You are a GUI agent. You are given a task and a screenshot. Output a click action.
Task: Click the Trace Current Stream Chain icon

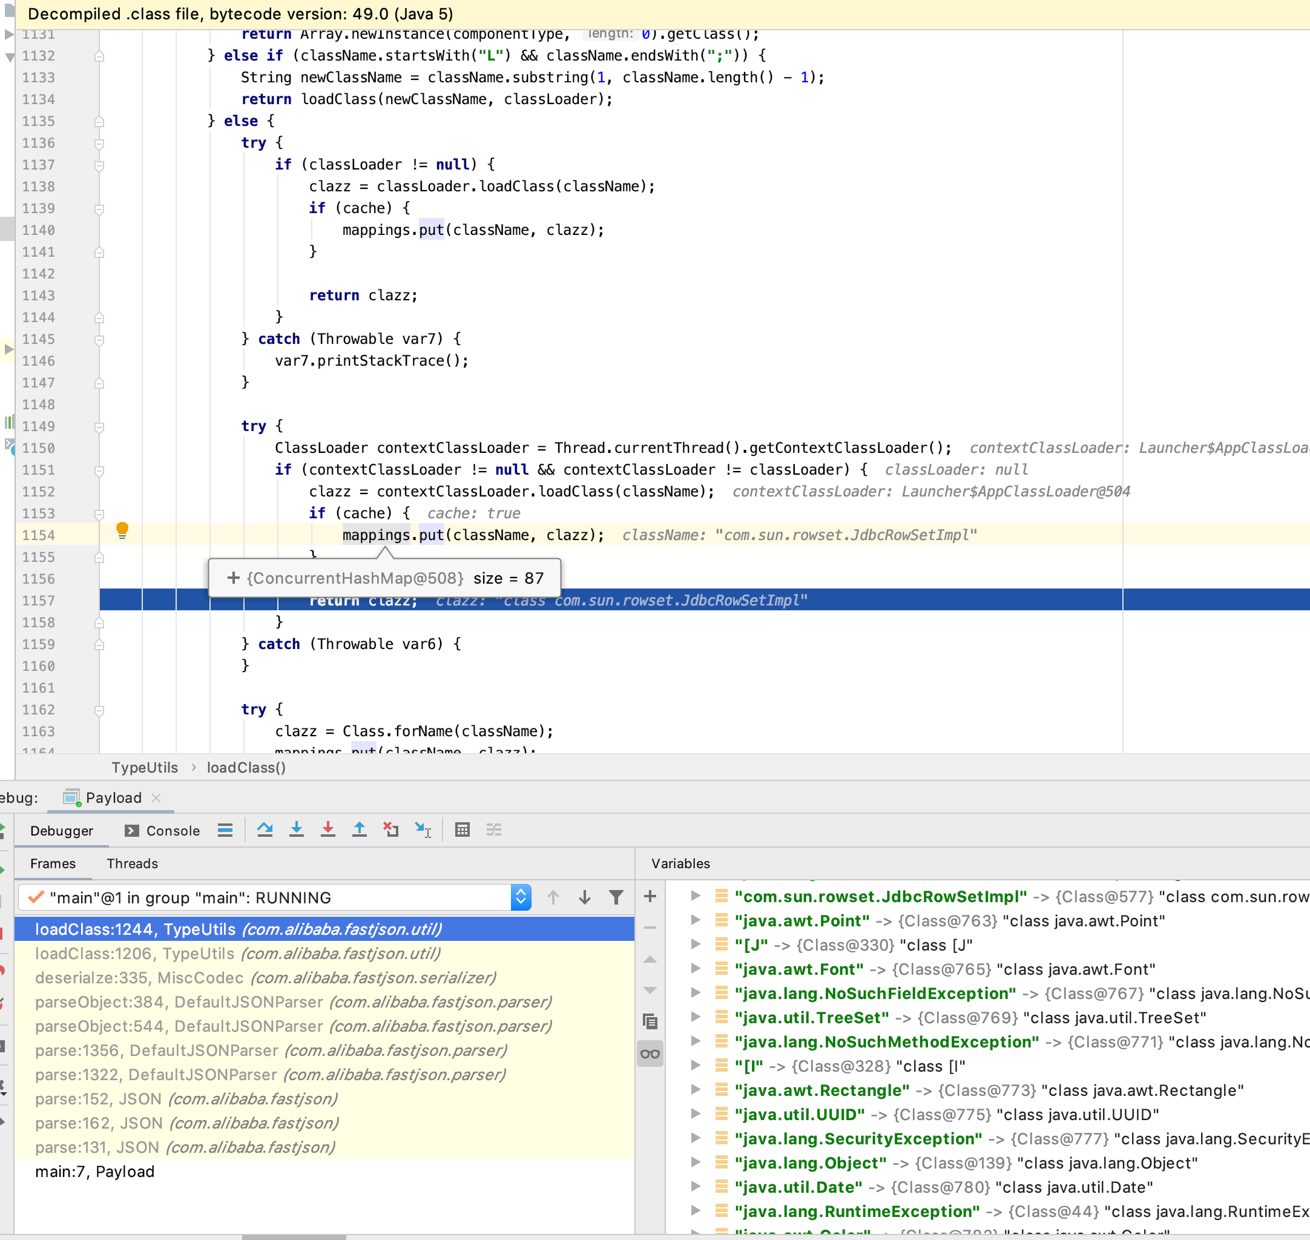point(494,829)
